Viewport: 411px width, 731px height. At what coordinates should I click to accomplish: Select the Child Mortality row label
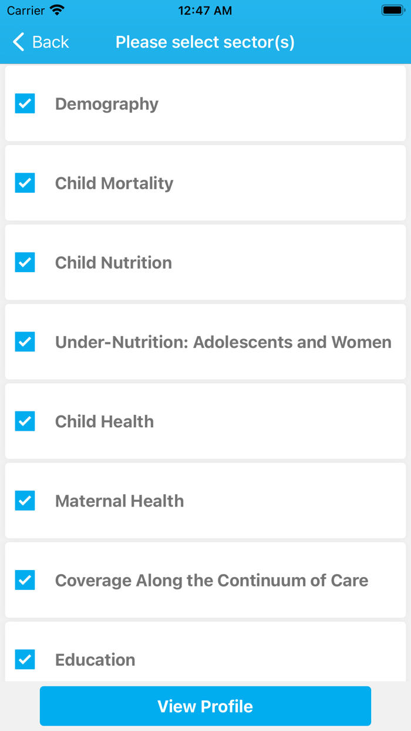pos(114,183)
